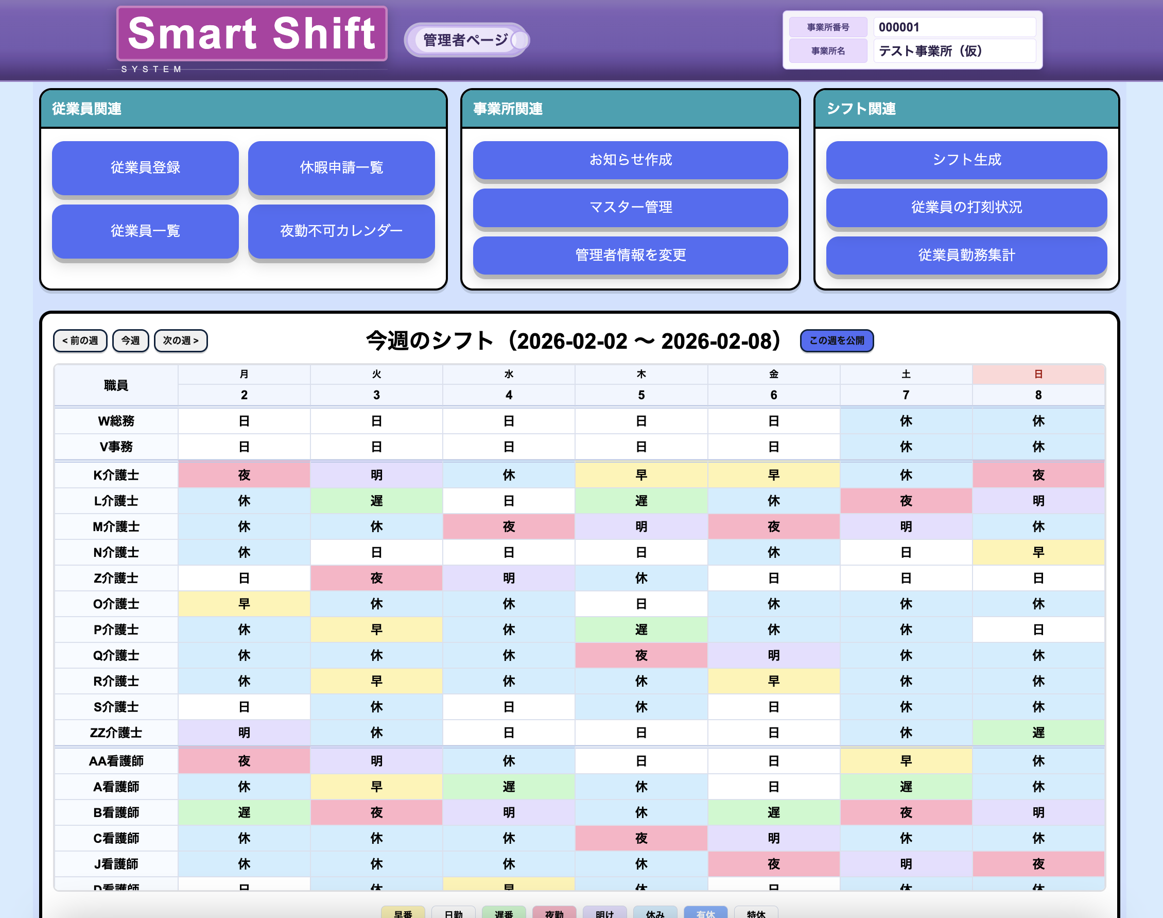Image resolution: width=1163 pixels, height=918 pixels.
Task: Select the 夜勤 legend swatch
Action: point(554,913)
